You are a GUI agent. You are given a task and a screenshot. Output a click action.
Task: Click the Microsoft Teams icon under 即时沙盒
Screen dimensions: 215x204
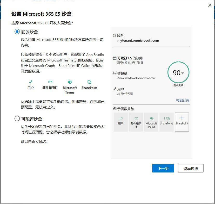(x=70, y=82)
